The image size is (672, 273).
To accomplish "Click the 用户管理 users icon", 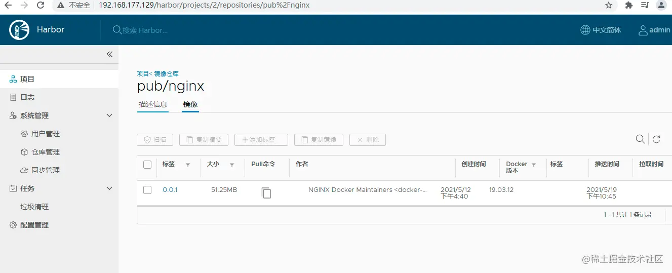I will point(24,134).
